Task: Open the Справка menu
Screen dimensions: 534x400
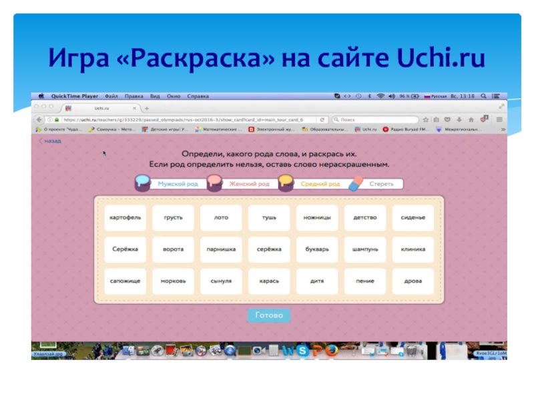Action: 198,96
